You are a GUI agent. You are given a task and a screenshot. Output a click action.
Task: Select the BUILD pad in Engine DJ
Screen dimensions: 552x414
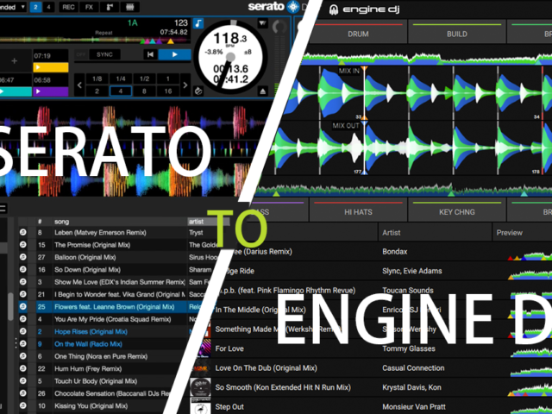click(457, 32)
